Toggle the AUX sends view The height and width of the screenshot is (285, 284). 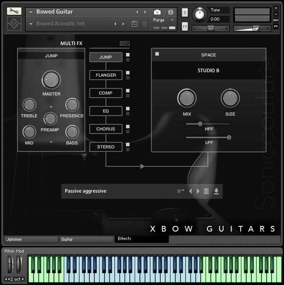[276, 20]
